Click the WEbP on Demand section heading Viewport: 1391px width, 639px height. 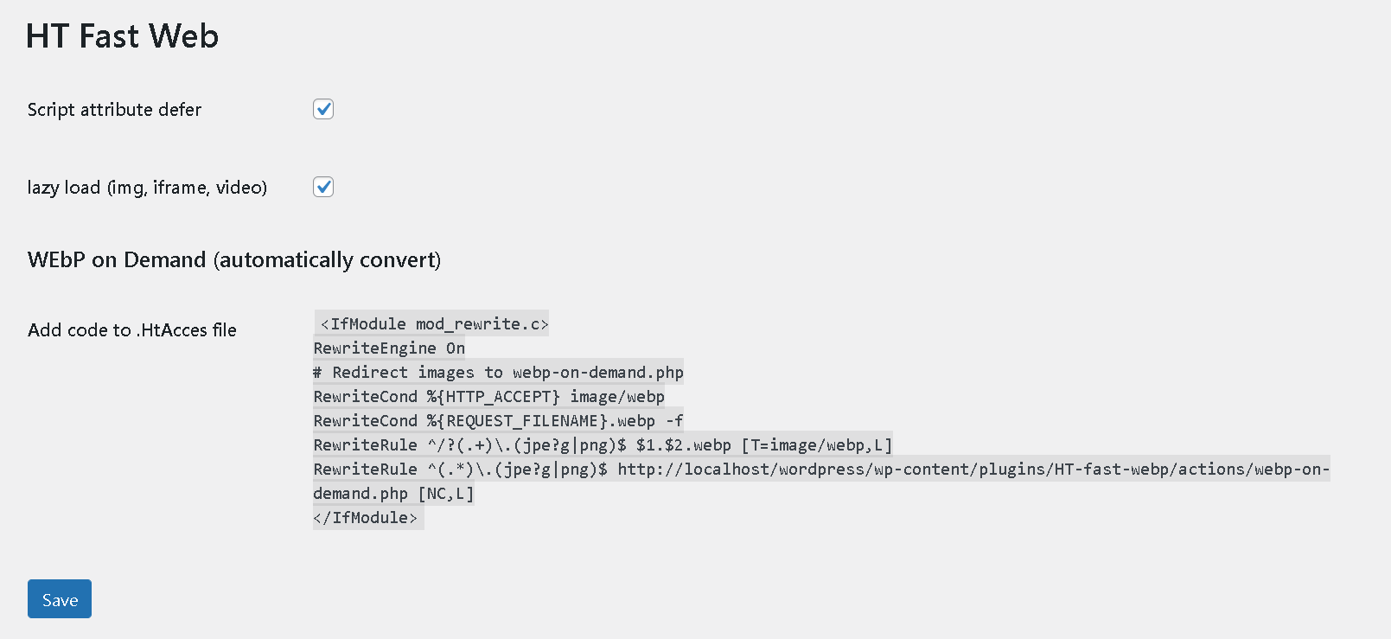coord(234,259)
